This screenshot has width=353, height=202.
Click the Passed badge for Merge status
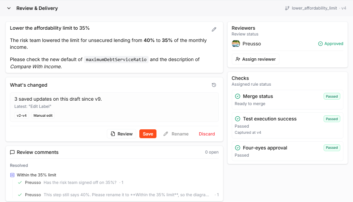coord(332,96)
